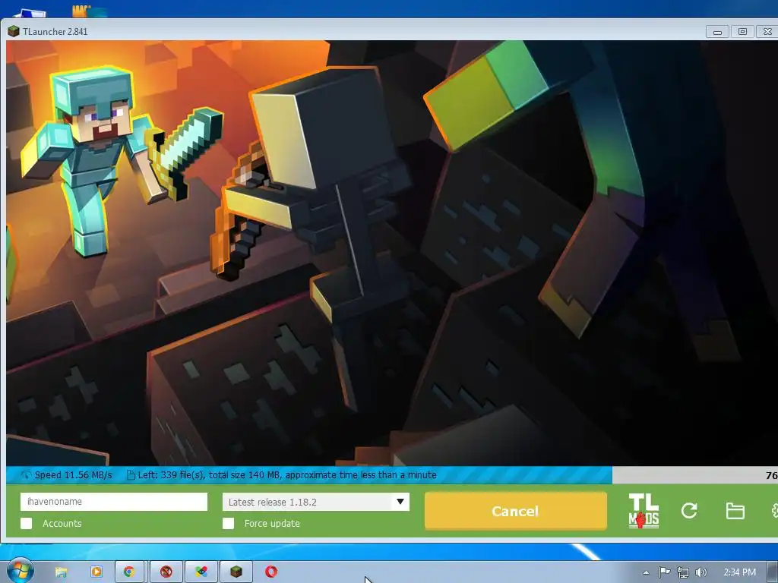Open the Opera browser taskbar icon
The image size is (778, 583).
[271, 572]
